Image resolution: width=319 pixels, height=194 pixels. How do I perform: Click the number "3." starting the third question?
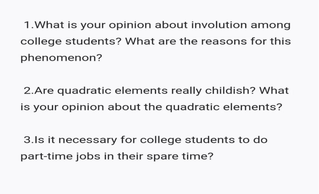29,140
